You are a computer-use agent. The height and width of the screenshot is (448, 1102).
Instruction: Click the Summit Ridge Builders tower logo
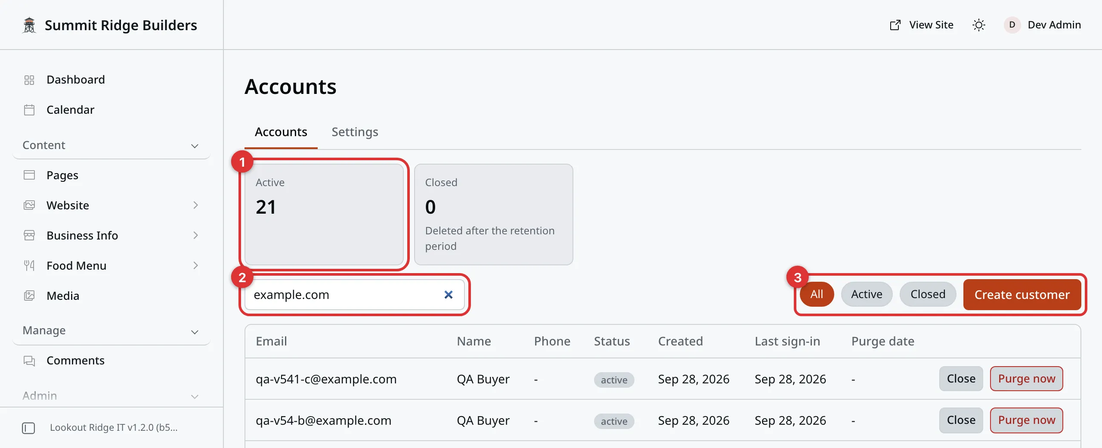tap(29, 25)
